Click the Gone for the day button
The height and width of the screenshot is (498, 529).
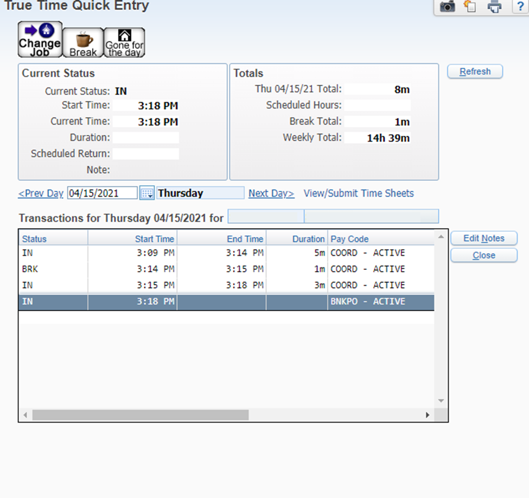tap(124, 42)
